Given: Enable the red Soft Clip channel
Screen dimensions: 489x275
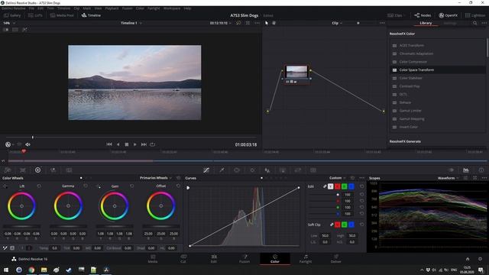Looking at the screenshot, I should point(338,225).
